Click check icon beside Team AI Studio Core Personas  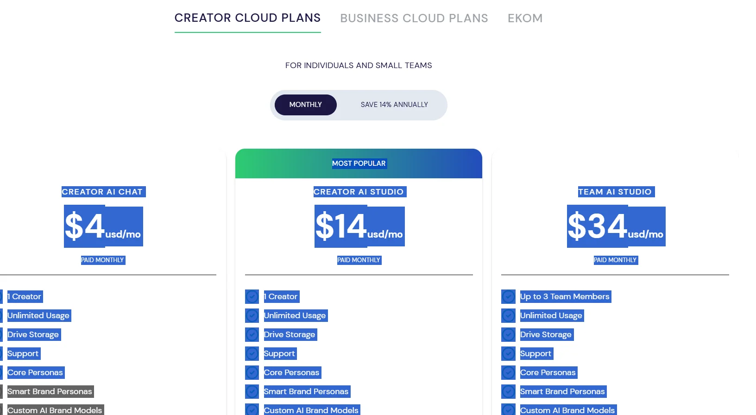(x=508, y=372)
